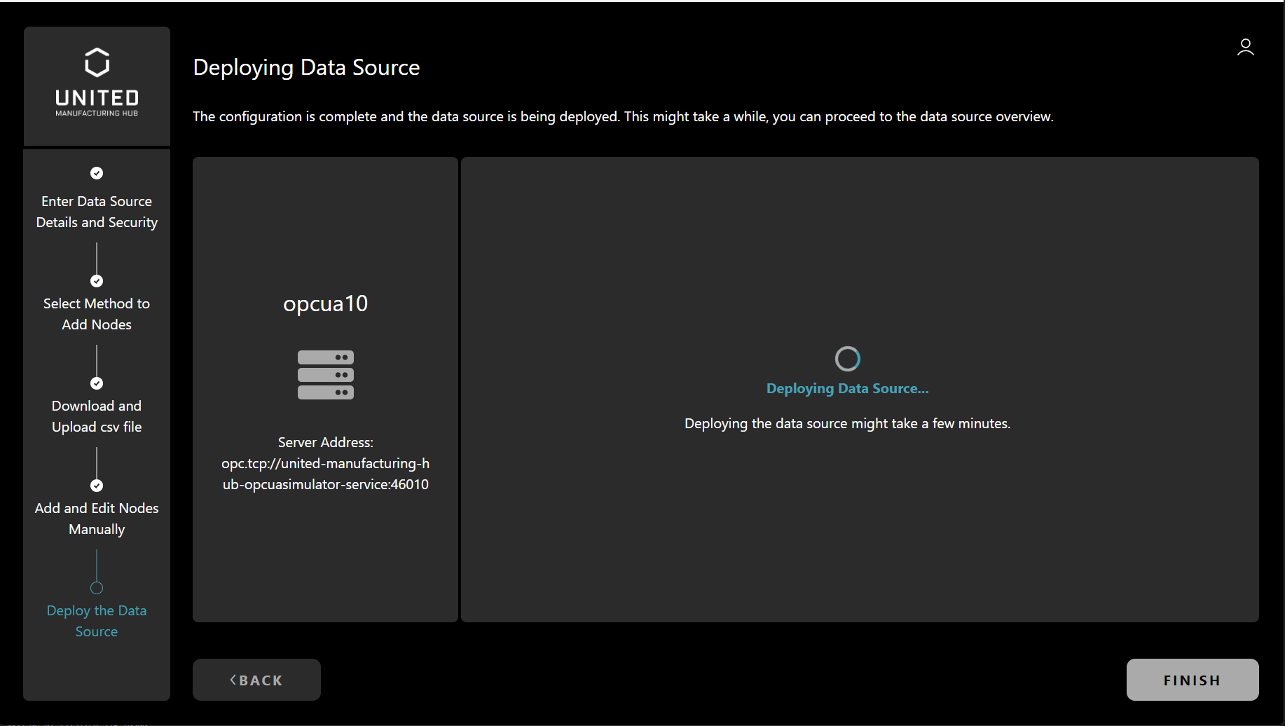Open the user account profile icon
Screen dimensions: 1285x726
coord(1245,47)
